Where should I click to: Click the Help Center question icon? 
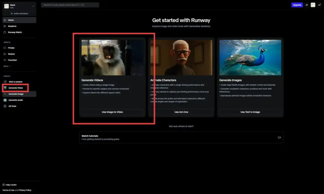point(3,185)
